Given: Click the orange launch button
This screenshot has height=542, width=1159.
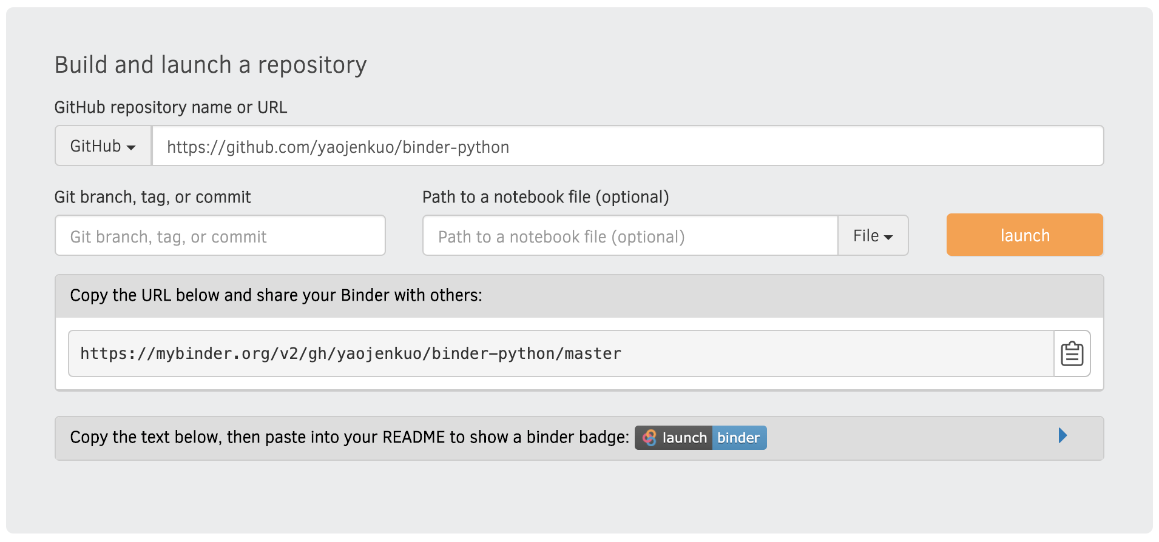Looking at the screenshot, I should (1024, 235).
